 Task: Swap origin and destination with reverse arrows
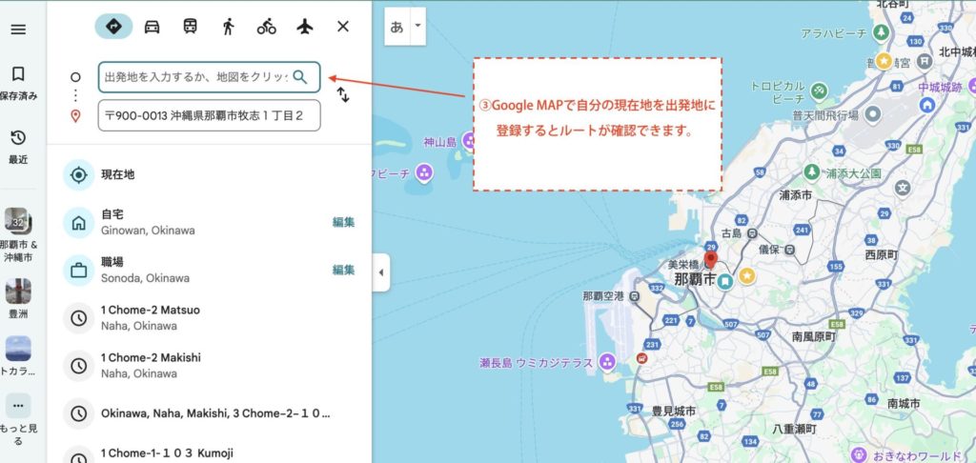click(x=343, y=95)
